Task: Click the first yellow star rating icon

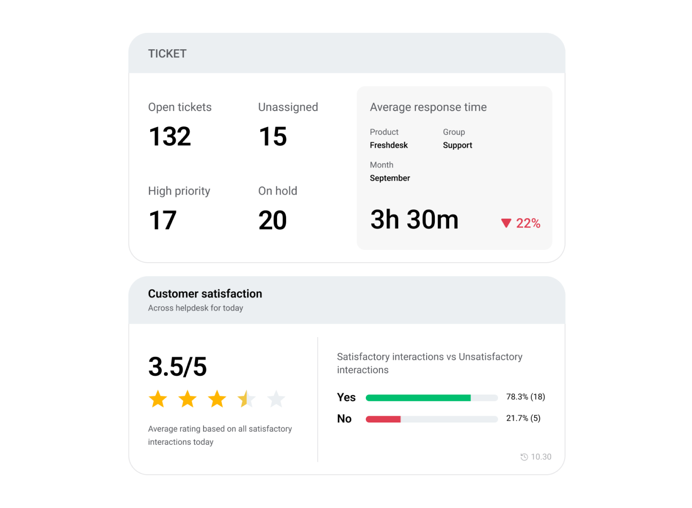Action: click(x=158, y=399)
